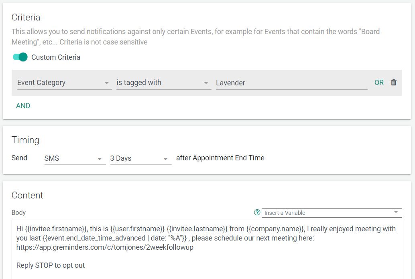Click the 'Timing' section heading

click(25, 140)
